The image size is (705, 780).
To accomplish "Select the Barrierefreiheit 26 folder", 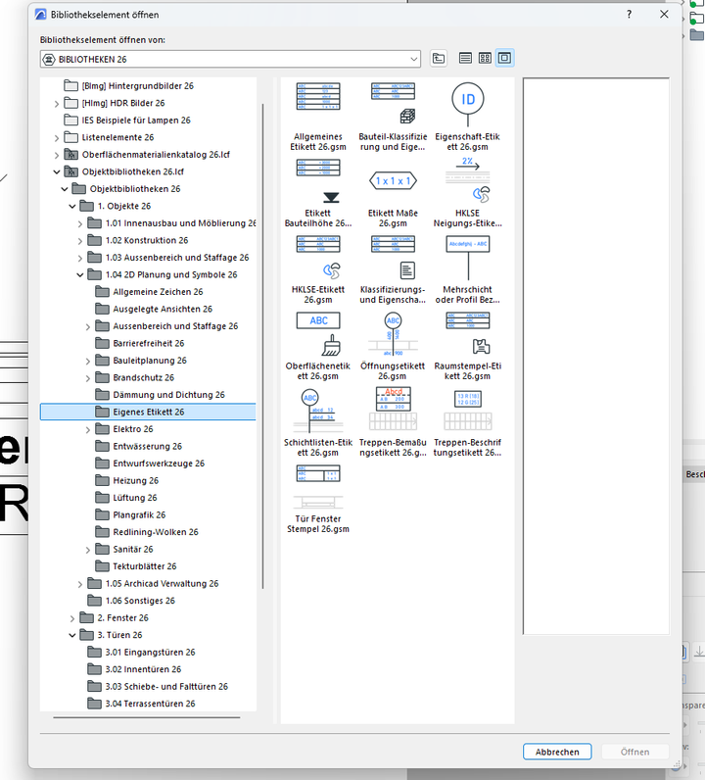I will [140, 343].
